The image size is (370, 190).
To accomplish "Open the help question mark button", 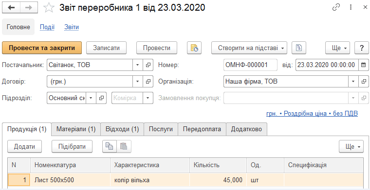I will (x=362, y=48).
